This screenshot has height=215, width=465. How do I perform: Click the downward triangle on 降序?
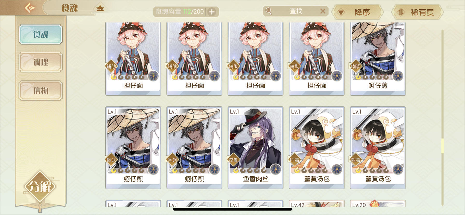(x=341, y=12)
